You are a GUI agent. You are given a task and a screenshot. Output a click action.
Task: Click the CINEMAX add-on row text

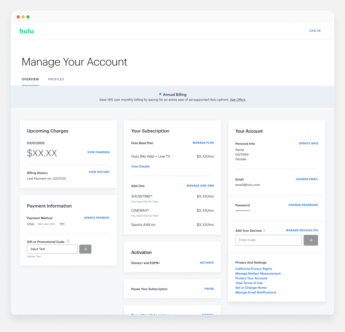[140, 210]
